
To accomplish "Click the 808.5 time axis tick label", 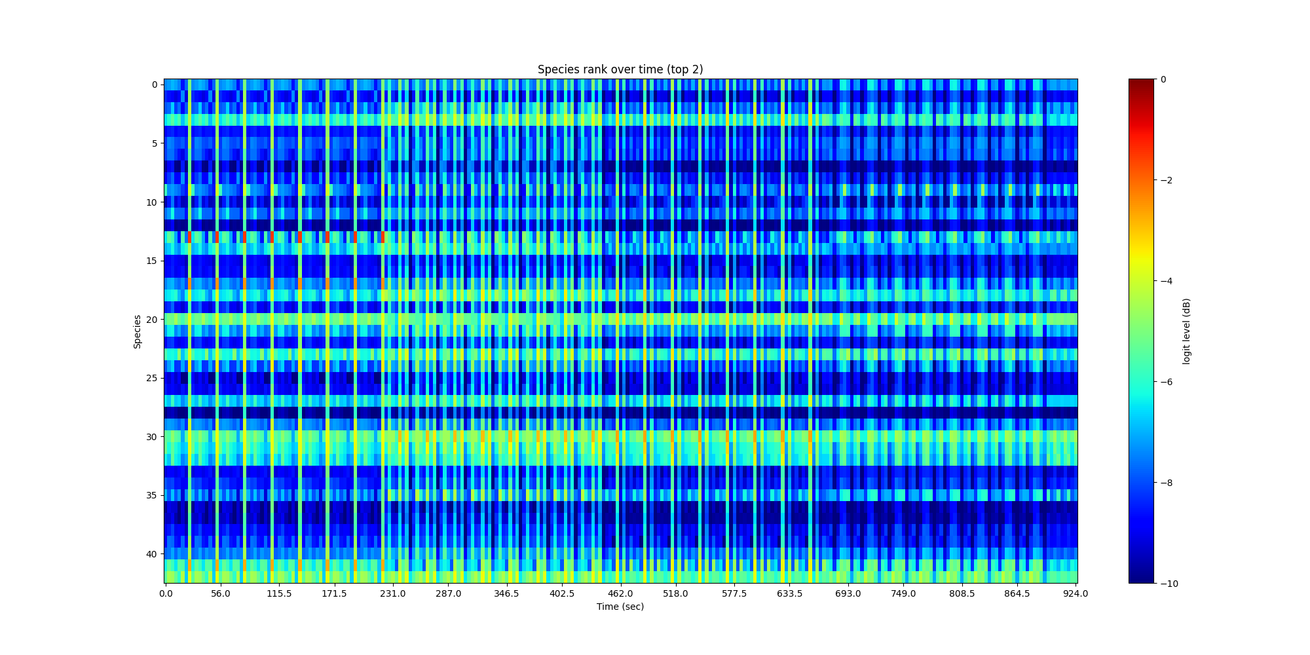I will click(x=962, y=593).
